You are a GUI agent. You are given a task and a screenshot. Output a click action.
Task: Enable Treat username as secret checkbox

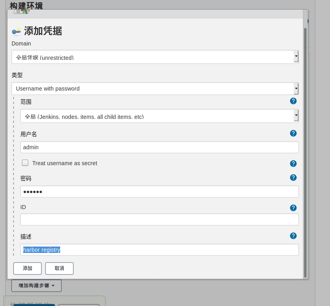(25, 163)
